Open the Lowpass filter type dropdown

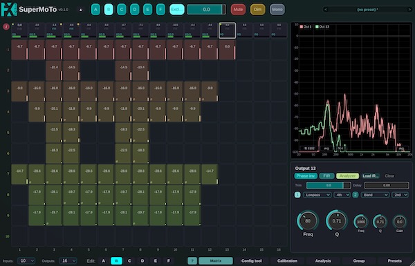(317, 195)
